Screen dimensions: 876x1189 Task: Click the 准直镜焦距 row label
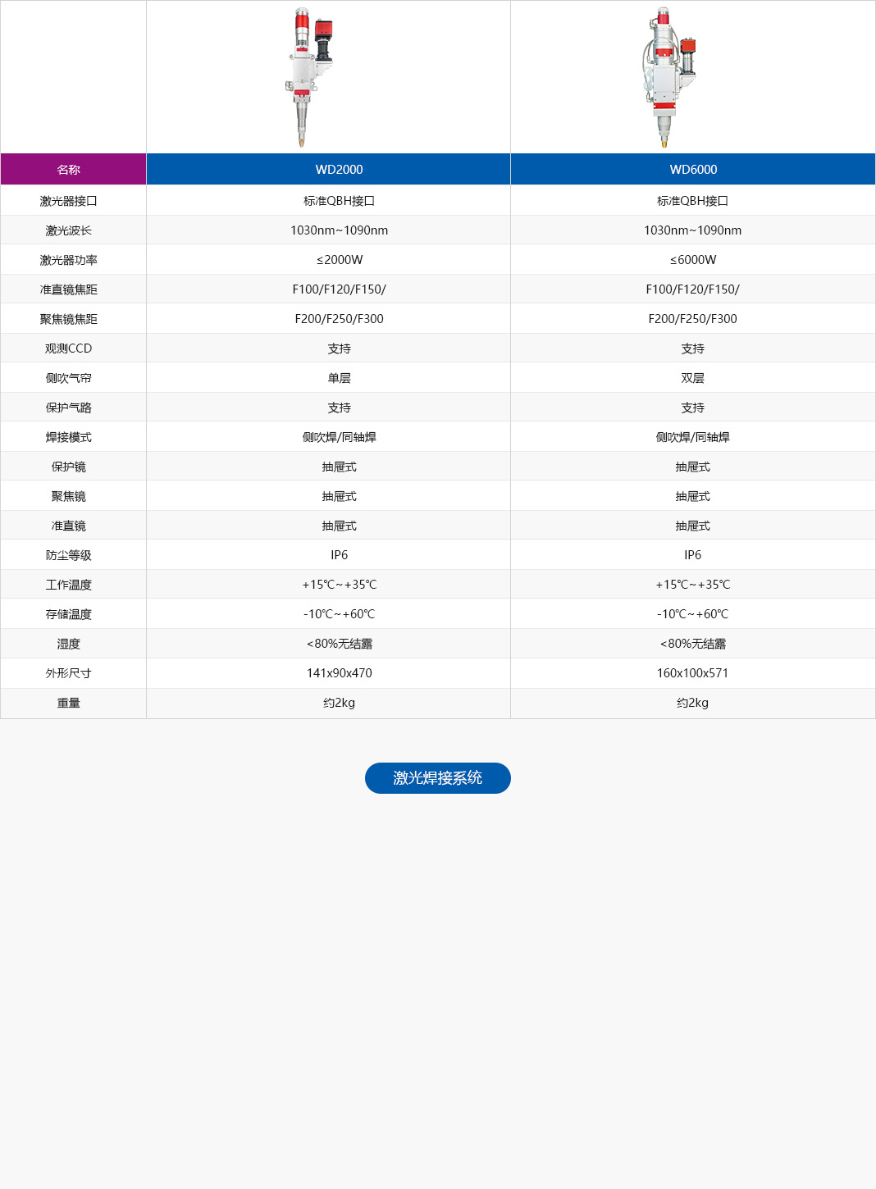point(69,289)
